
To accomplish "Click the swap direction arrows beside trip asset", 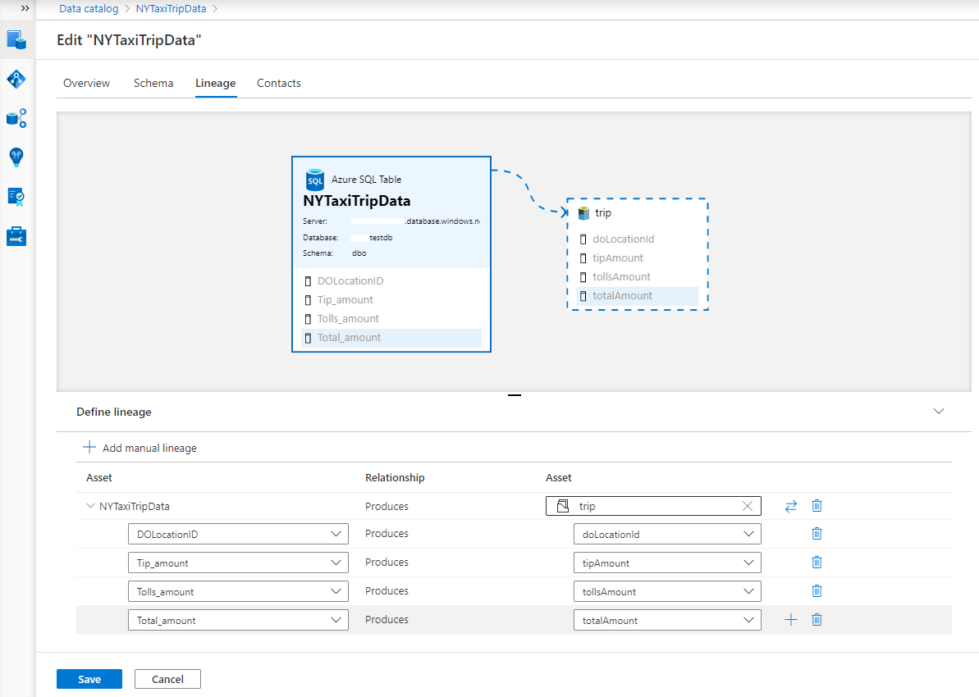I will tap(790, 506).
